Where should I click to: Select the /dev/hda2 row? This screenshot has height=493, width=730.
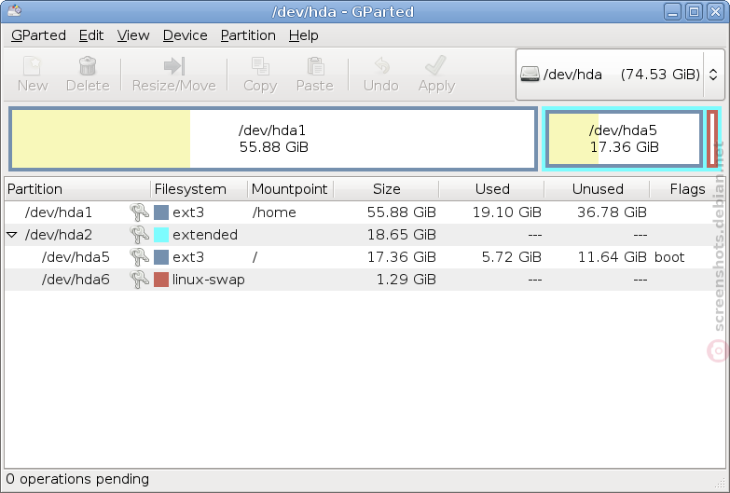(x=365, y=235)
